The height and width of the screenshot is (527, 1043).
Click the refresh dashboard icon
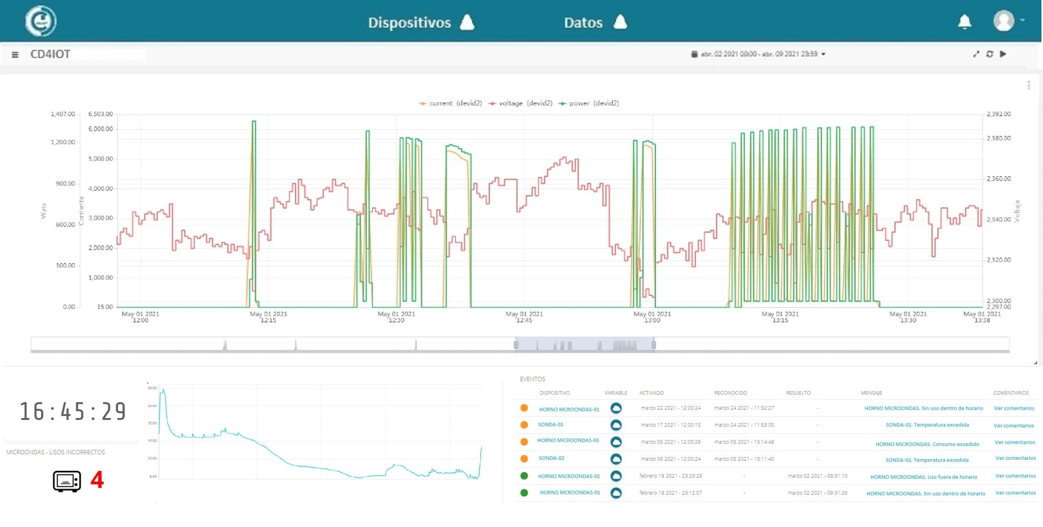(990, 54)
